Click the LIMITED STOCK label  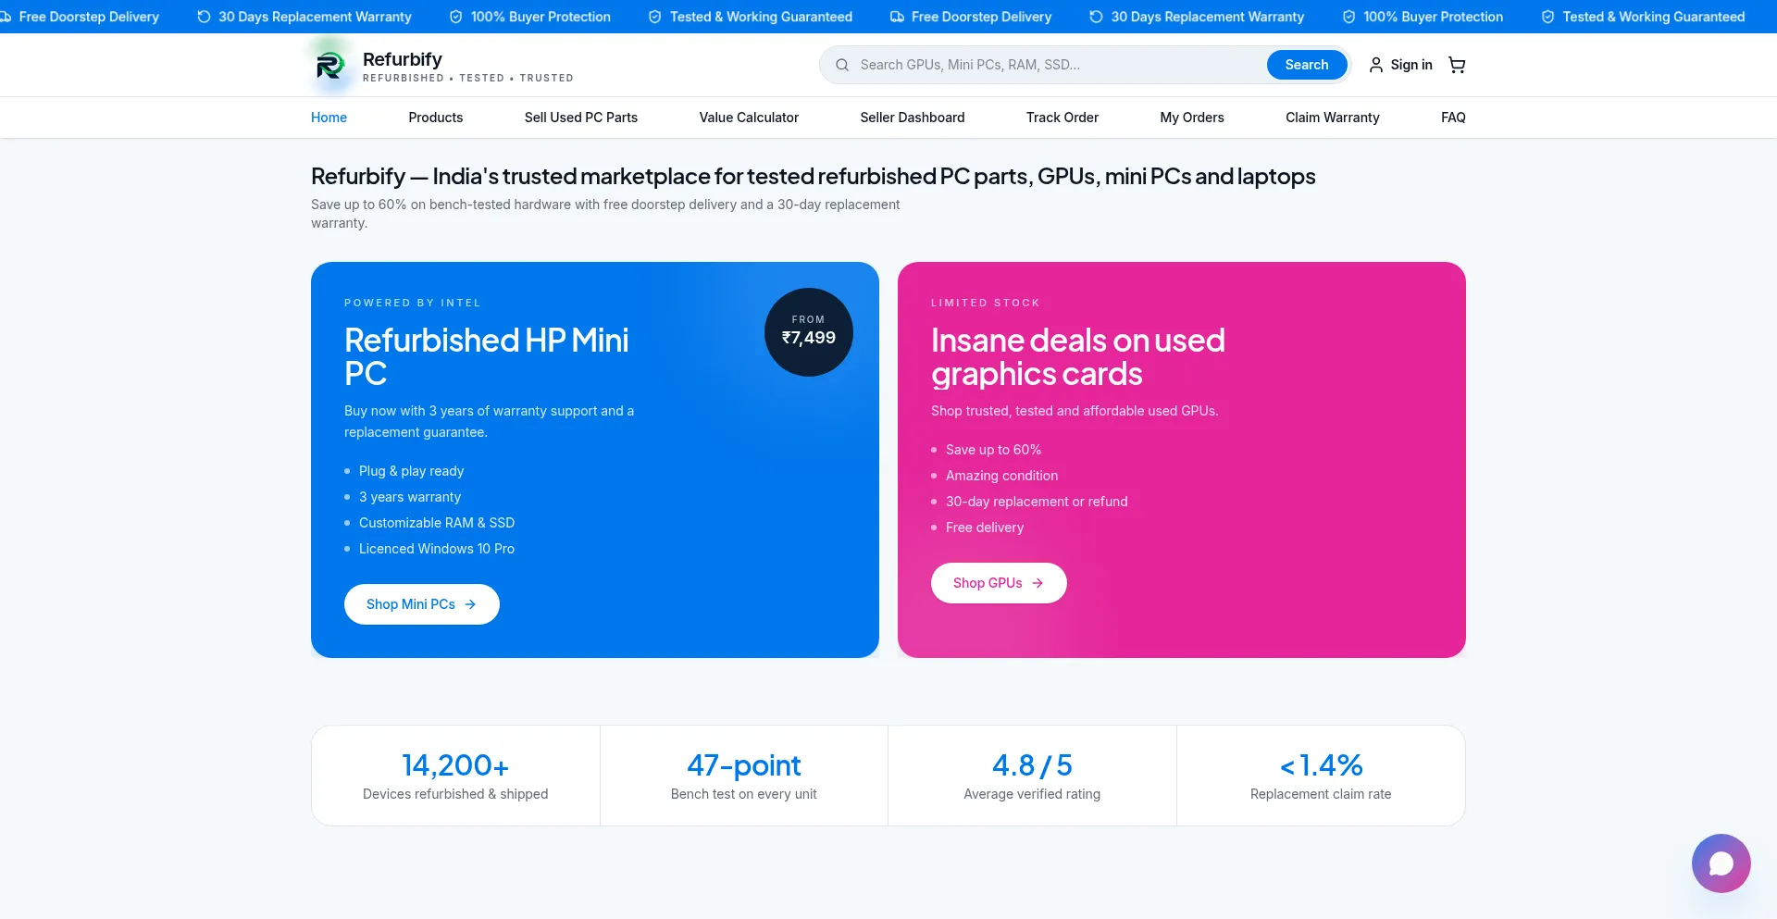click(986, 303)
